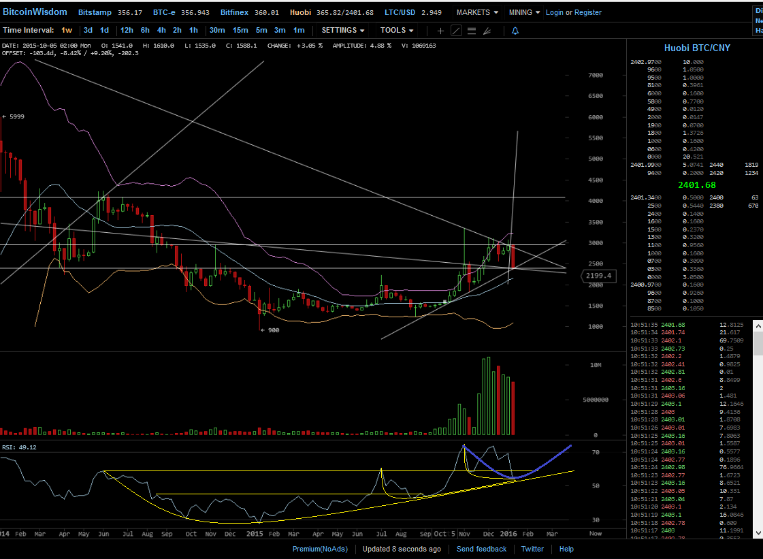The height and width of the screenshot is (559, 763).
Task: Click the Login link
Action: click(x=554, y=12)
